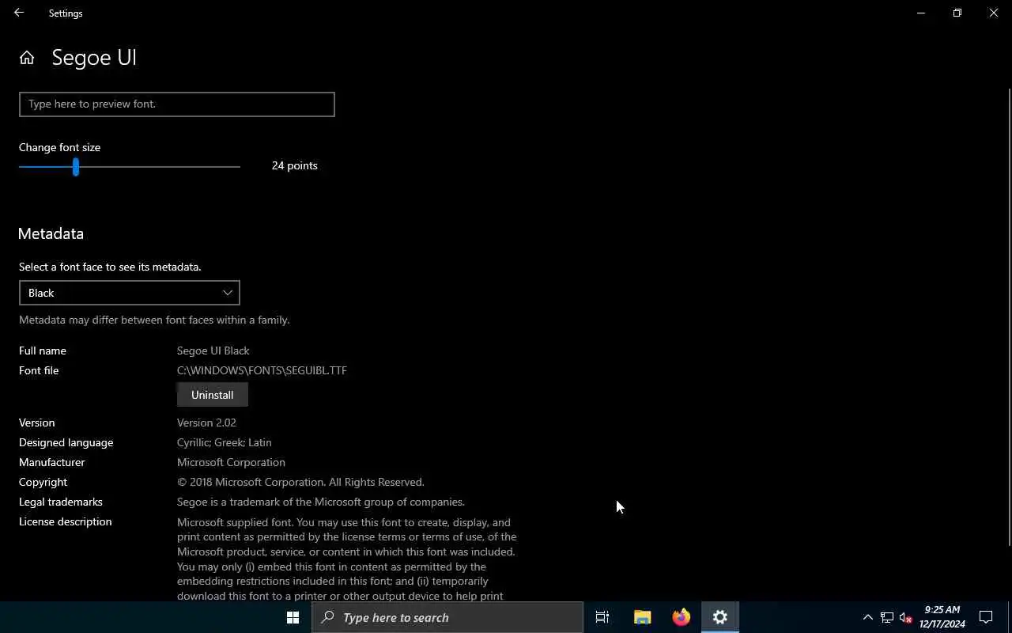The width and height of the screenshot is (1012, 633).
Task: Click the font file path SEGUIBL.TTF
Action: tap(262, 370)
